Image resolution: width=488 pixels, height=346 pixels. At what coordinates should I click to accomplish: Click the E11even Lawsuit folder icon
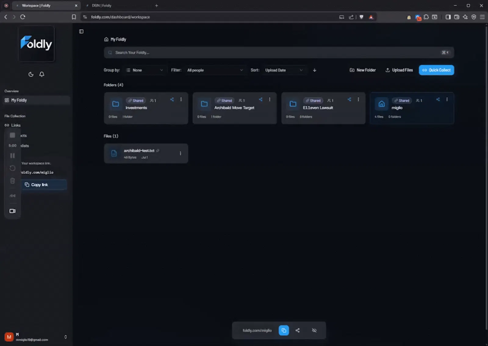pos(293,104)
